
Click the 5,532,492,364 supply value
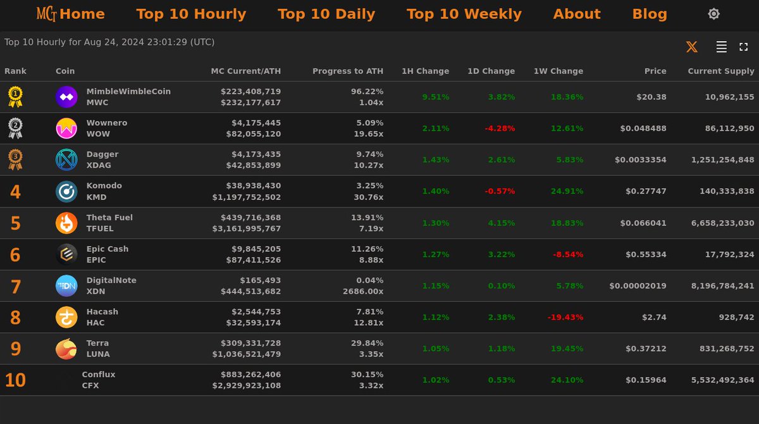click(x=721, y=380)
